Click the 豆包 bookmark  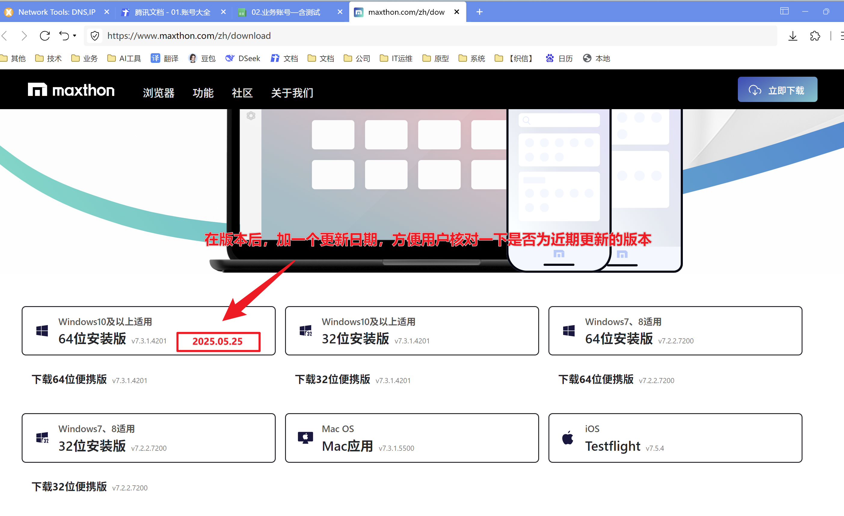click(202, 58)
